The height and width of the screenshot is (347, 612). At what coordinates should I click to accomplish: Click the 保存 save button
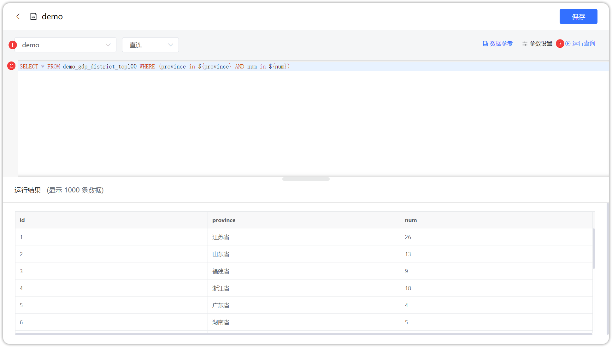[578, 16]
